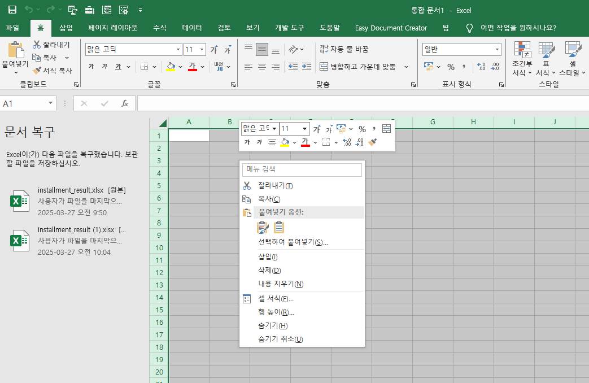Click the 메뉴 검색 search box
The height and width of the screenshot is (383, 589).
pos(302,169)
